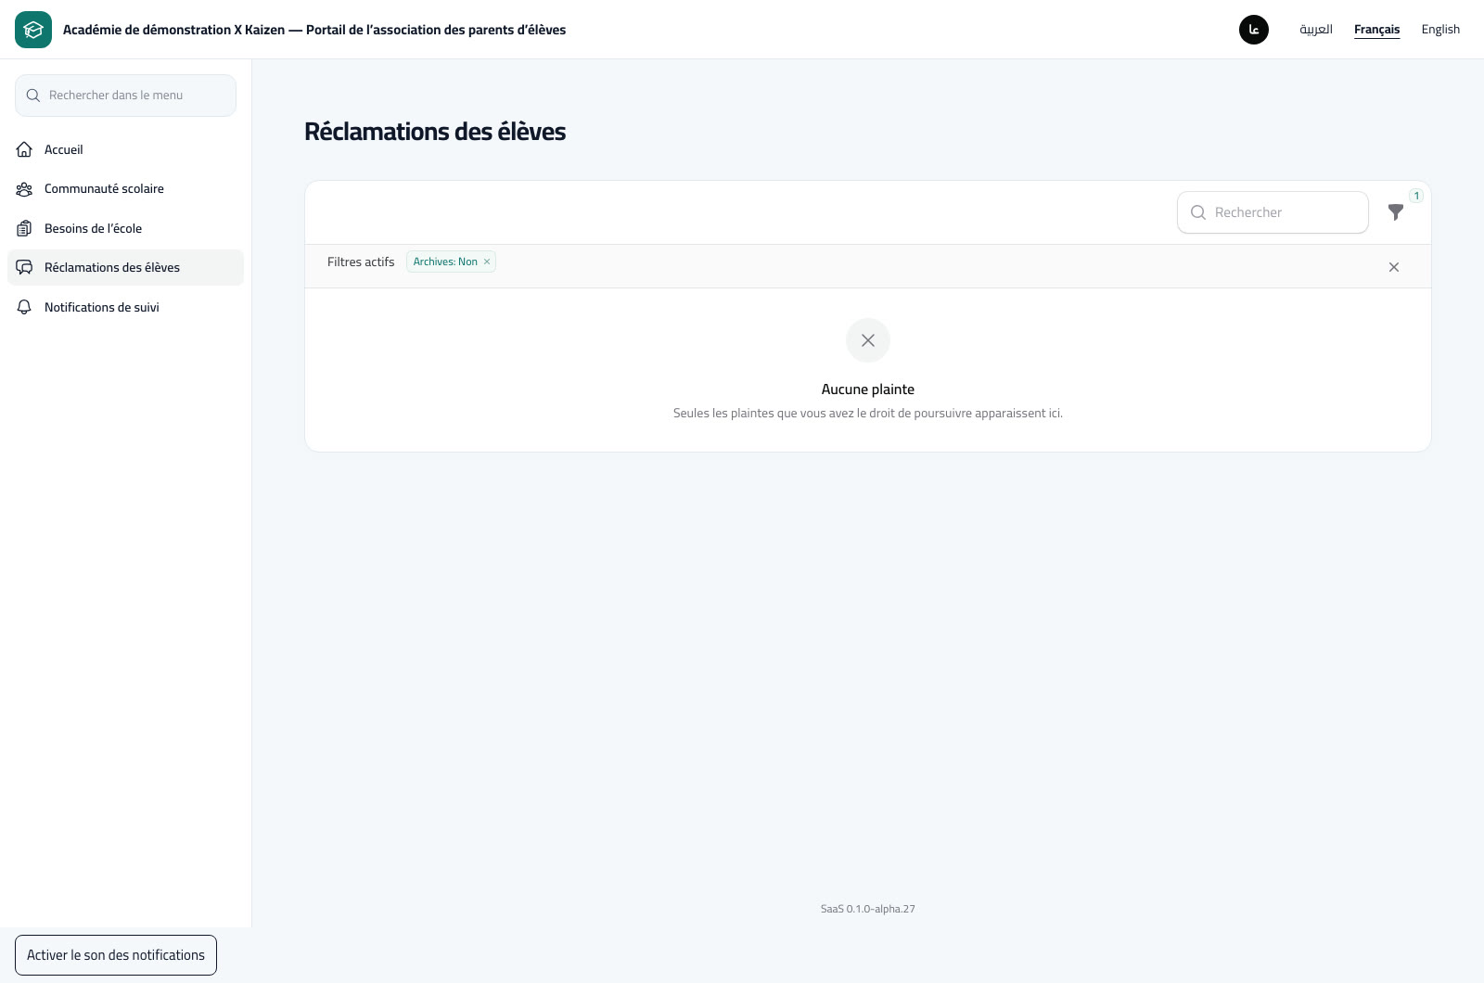The width and height of the screenshot is (1484, 983).
Task: Clear all active filters
Action: pos(1394,267)
